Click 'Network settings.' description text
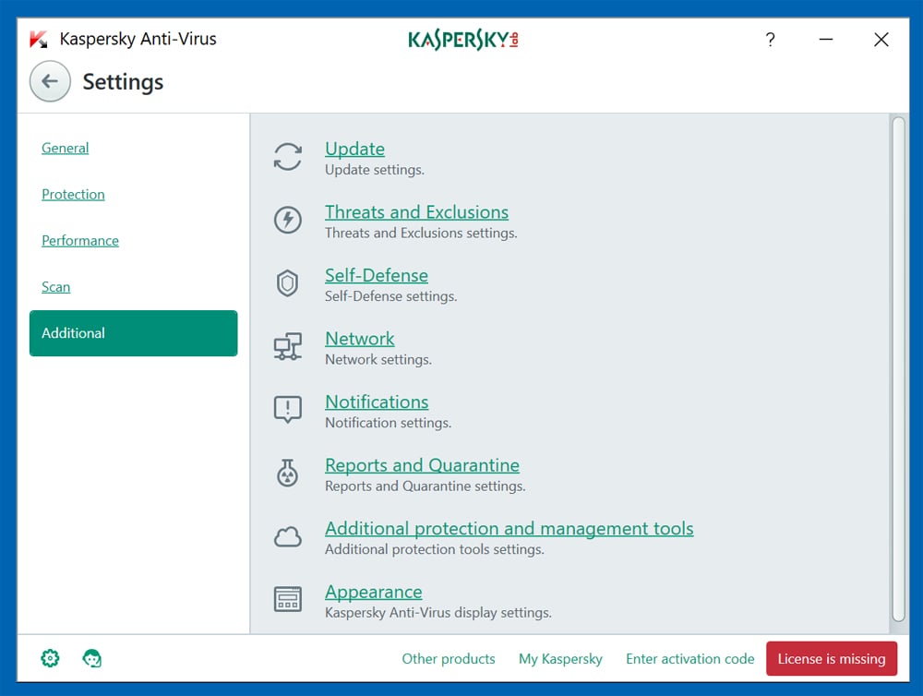Viewport: 923px width, 696px height. tap(378, 359)
